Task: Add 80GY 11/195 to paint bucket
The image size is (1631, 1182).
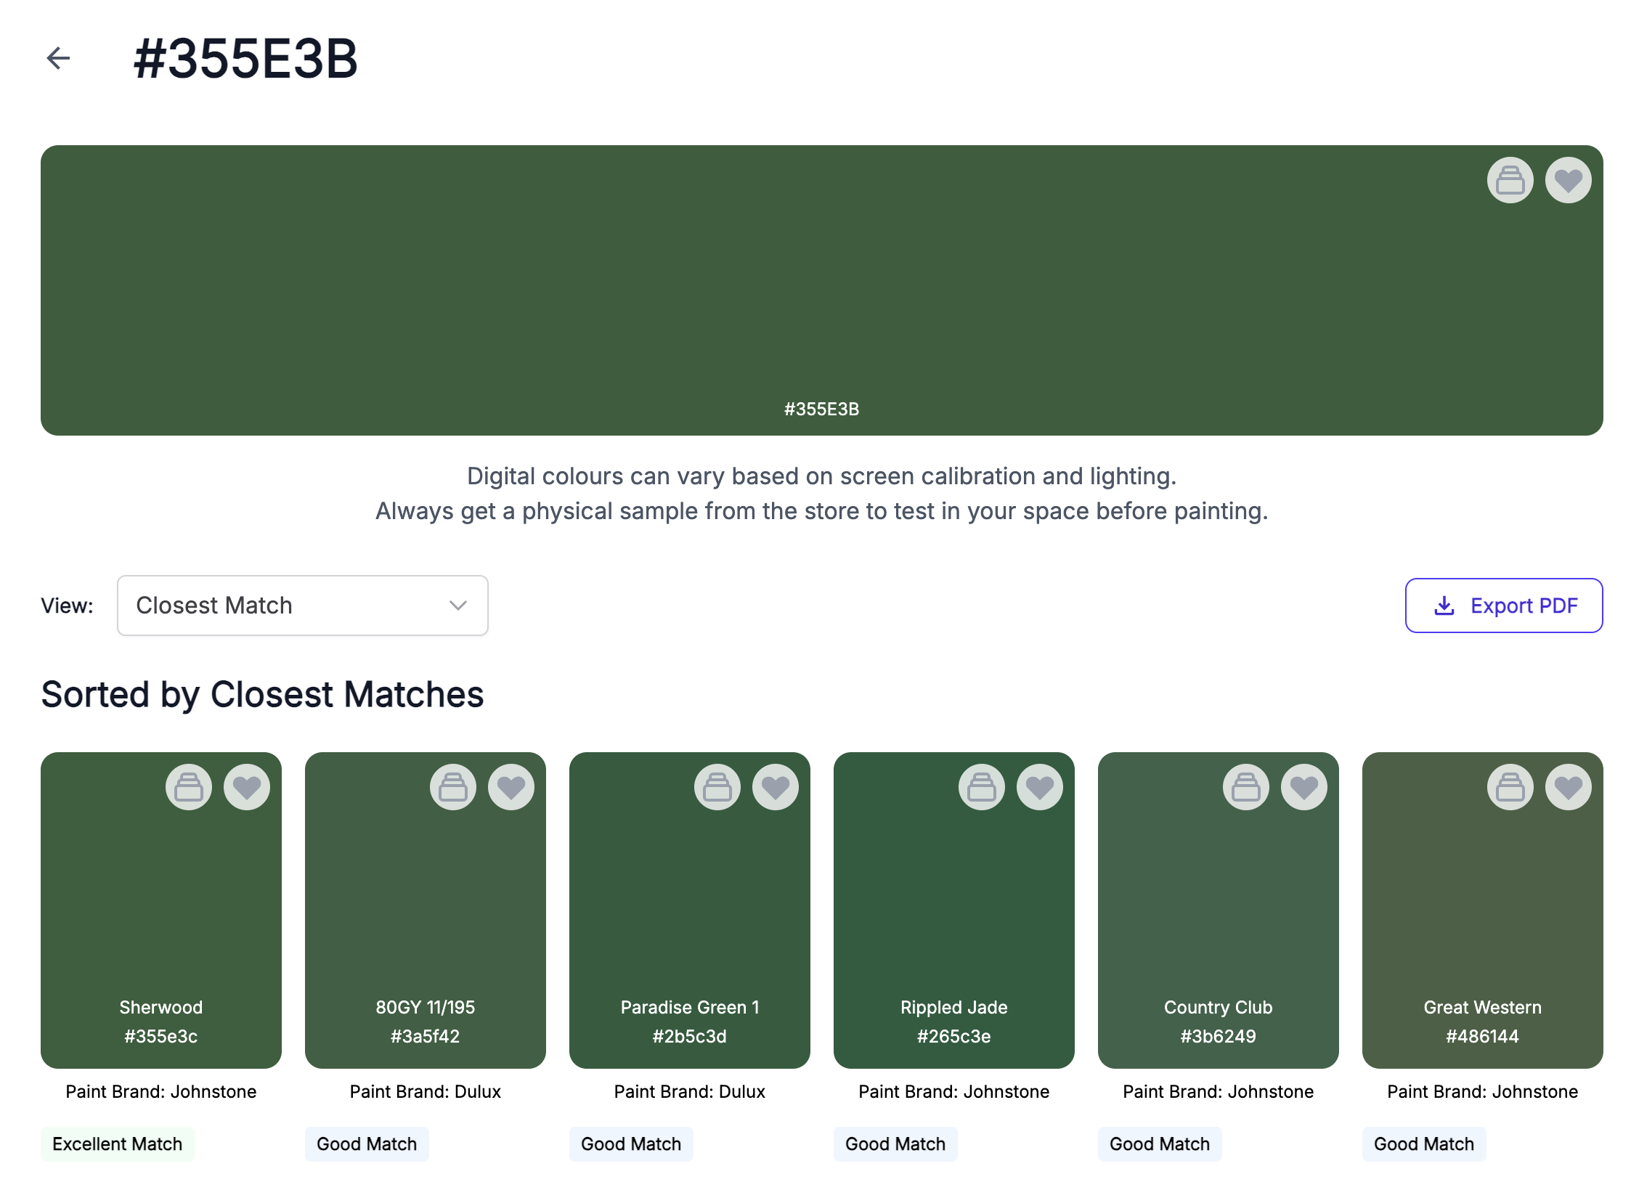Action: [453, 787]
